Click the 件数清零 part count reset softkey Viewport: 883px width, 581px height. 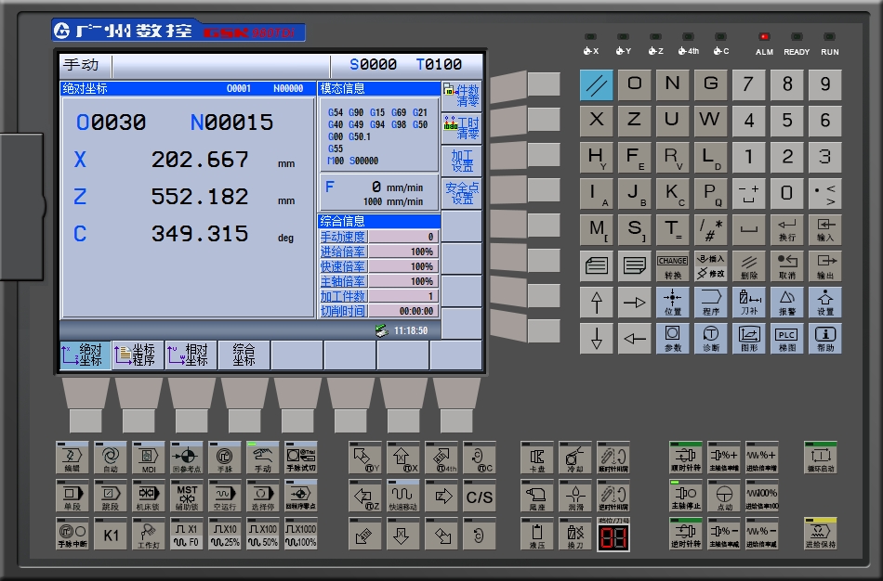pos(462,95)
